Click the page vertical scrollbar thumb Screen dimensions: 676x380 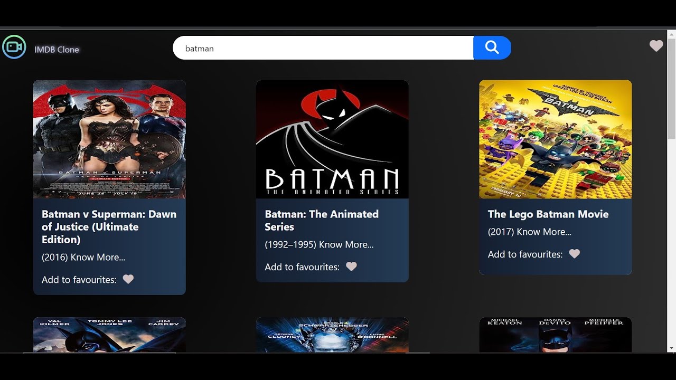click(672, 88)
